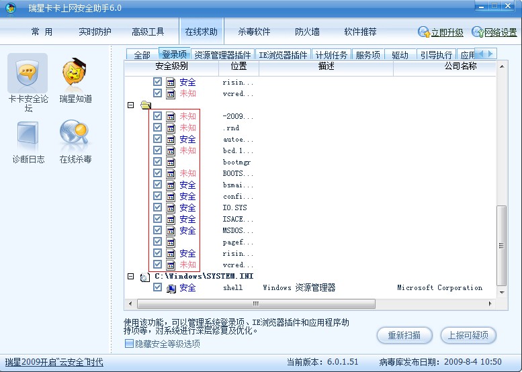
Task: Select the 引导执行 sub-tab
Action: click(436, 54)
